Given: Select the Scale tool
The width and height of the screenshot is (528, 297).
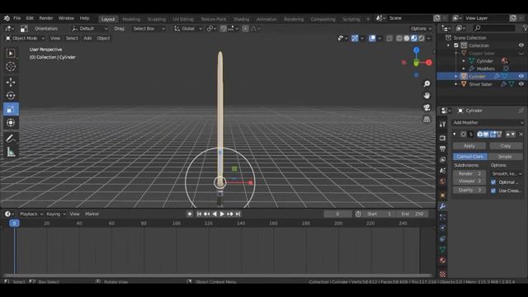Looking at the screenshot, I should point(11,109).
